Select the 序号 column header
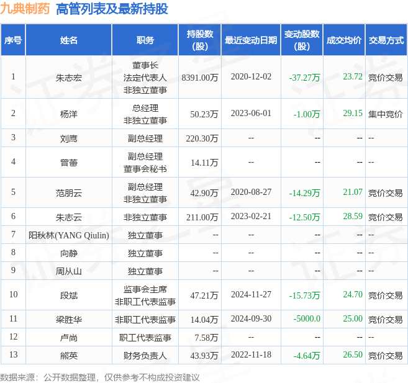Image resolution: width=408 pixels, height=383 pixels. coord(13,40)
